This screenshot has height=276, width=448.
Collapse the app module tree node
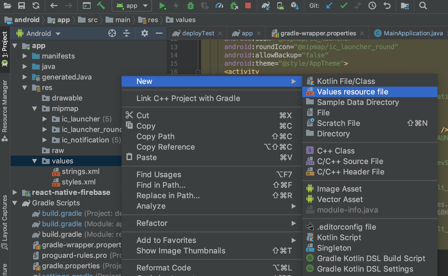coord(15,46)
